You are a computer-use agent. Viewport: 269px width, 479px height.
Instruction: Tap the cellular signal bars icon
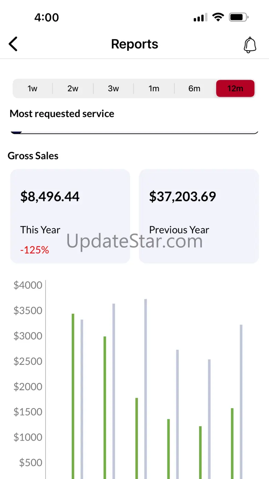[x=200, y=17]
